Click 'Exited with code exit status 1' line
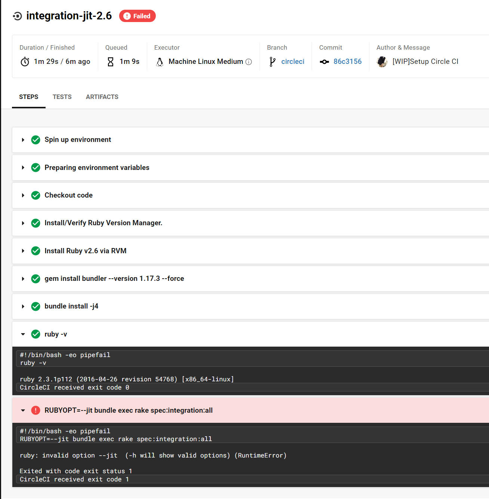Screen dimensions: 489x499 pos(76,471)
